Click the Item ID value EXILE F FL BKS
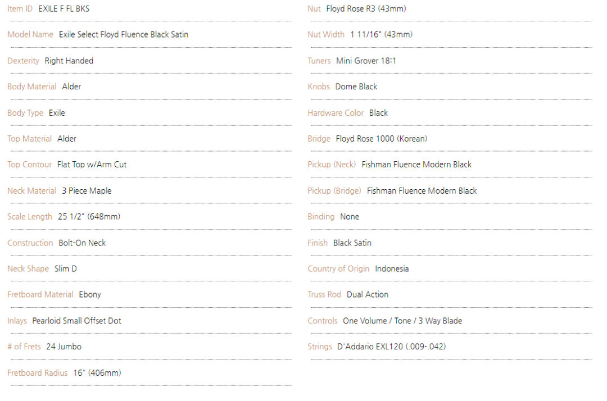The width and height of the screenshot is (607, 401). point(64,8)
